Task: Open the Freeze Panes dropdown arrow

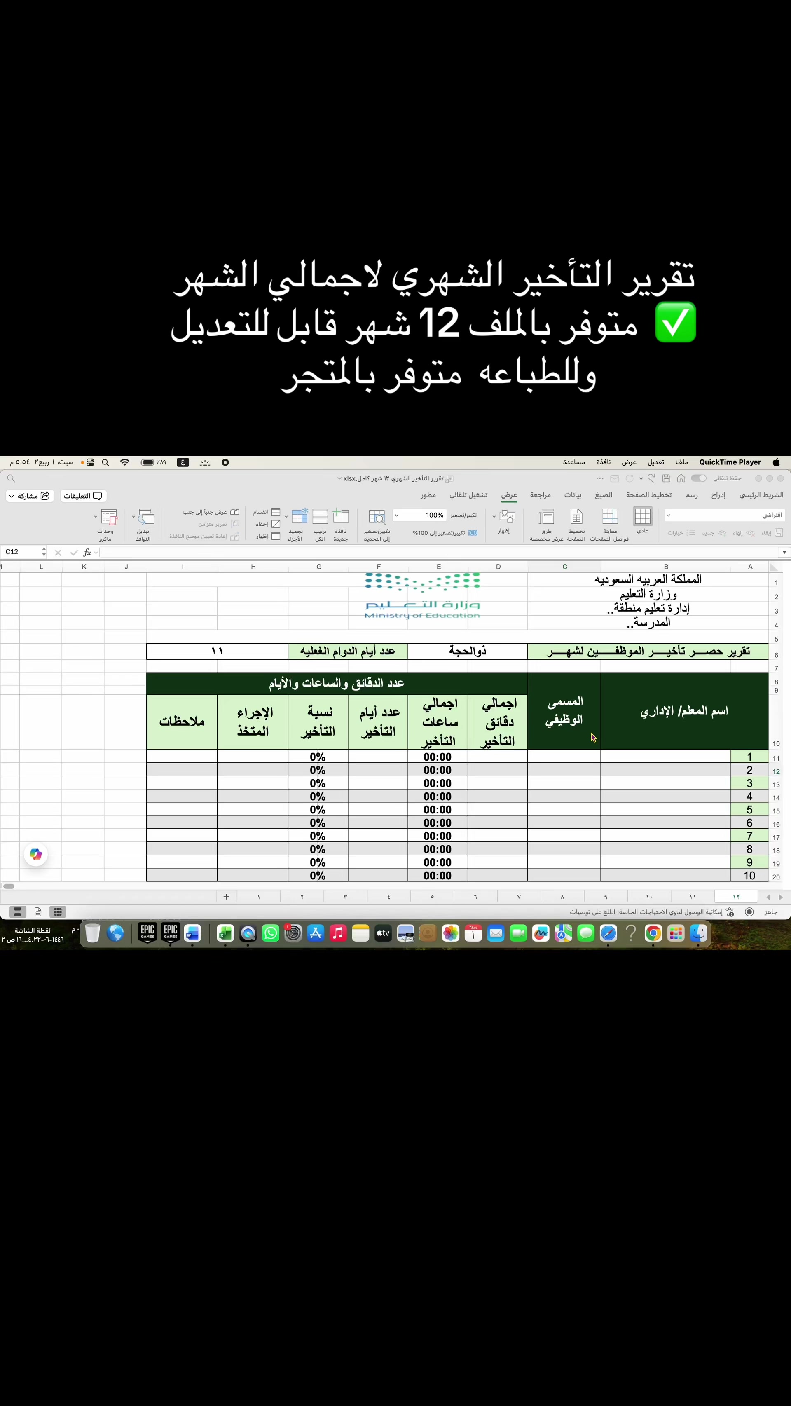Action: point(286,516)
